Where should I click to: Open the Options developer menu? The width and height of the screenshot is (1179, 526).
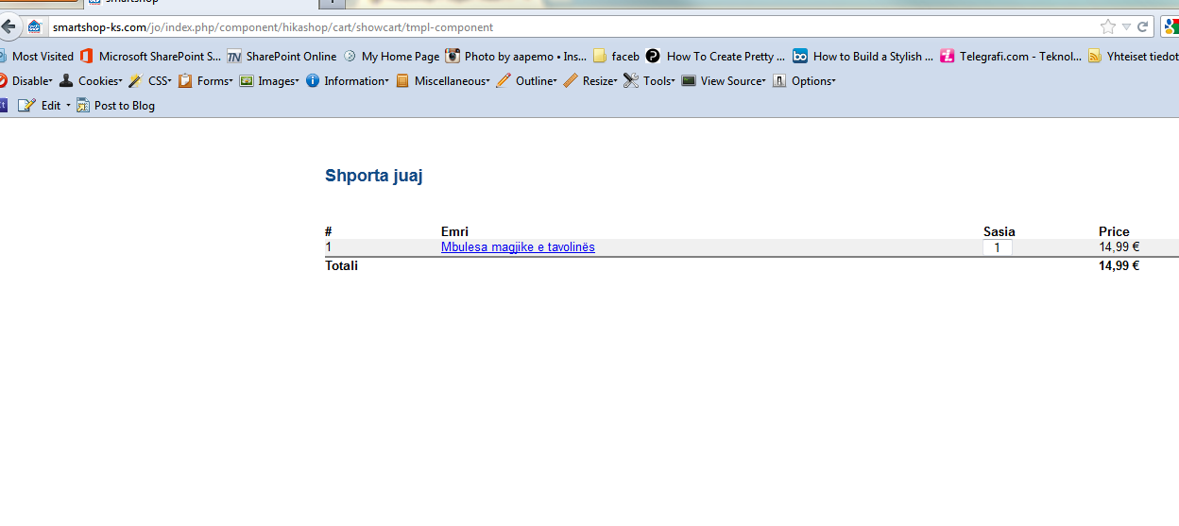click(804, 81)
